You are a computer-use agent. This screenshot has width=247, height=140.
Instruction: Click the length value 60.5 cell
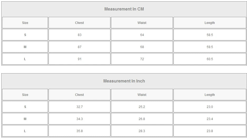210,59
